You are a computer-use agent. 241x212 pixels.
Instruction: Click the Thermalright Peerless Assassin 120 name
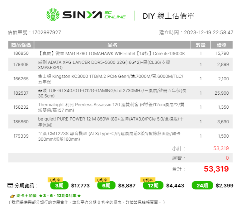click(x=111, y=107)
